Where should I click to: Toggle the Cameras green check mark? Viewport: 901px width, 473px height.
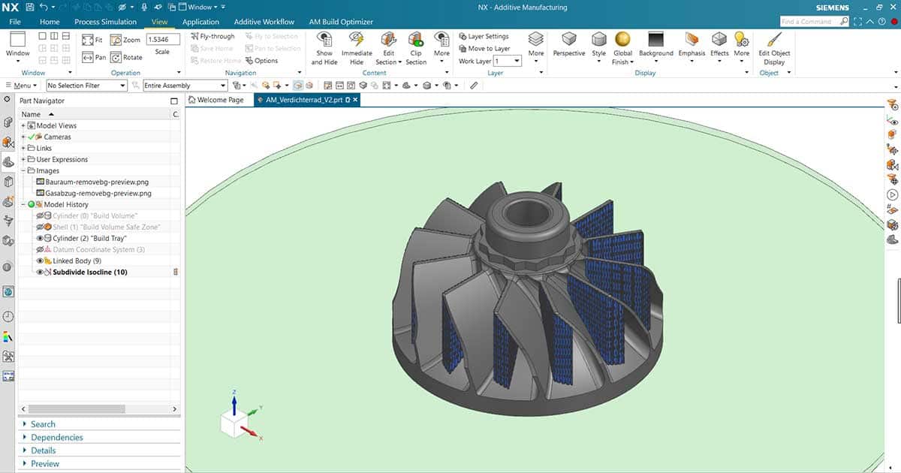[31, 137]
